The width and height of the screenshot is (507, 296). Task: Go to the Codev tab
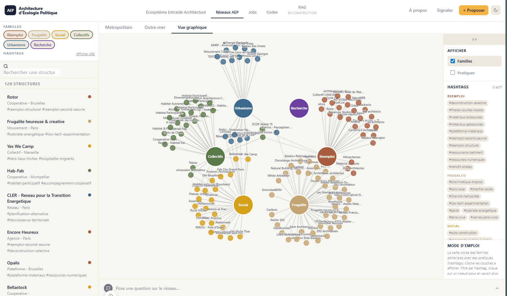(x=272, y=12)
